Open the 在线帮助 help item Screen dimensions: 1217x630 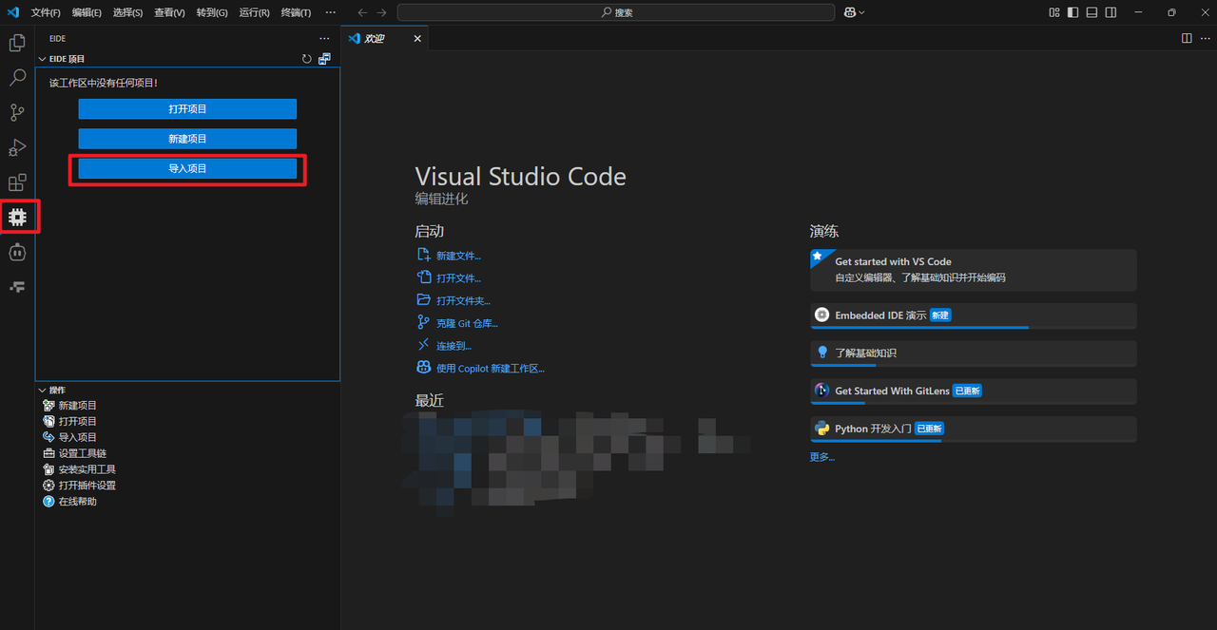tap(76, 501)
